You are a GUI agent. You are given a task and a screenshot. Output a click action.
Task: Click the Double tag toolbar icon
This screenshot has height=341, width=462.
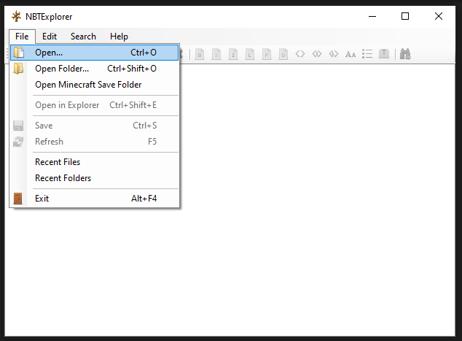pyautogui.click(x=283, y=53)
